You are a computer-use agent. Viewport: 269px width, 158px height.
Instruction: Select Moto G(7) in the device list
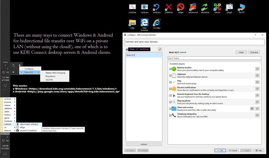[x=144, y=55]
